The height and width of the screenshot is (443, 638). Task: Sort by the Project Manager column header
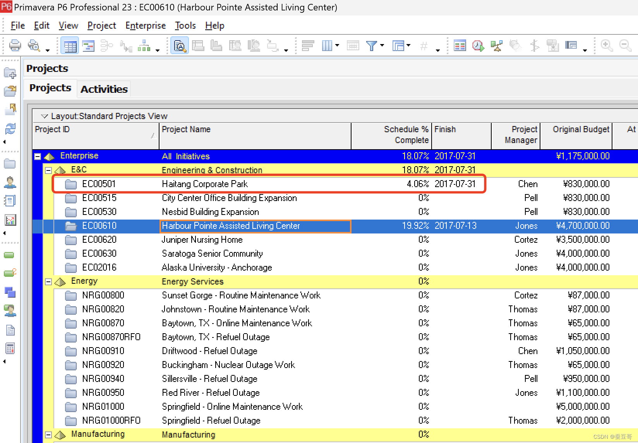click(x=516, y=136)
